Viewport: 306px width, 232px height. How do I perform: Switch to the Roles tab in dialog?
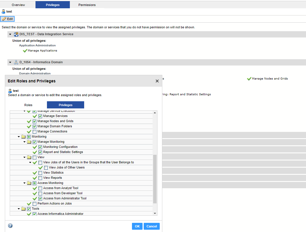click(28, 105)
